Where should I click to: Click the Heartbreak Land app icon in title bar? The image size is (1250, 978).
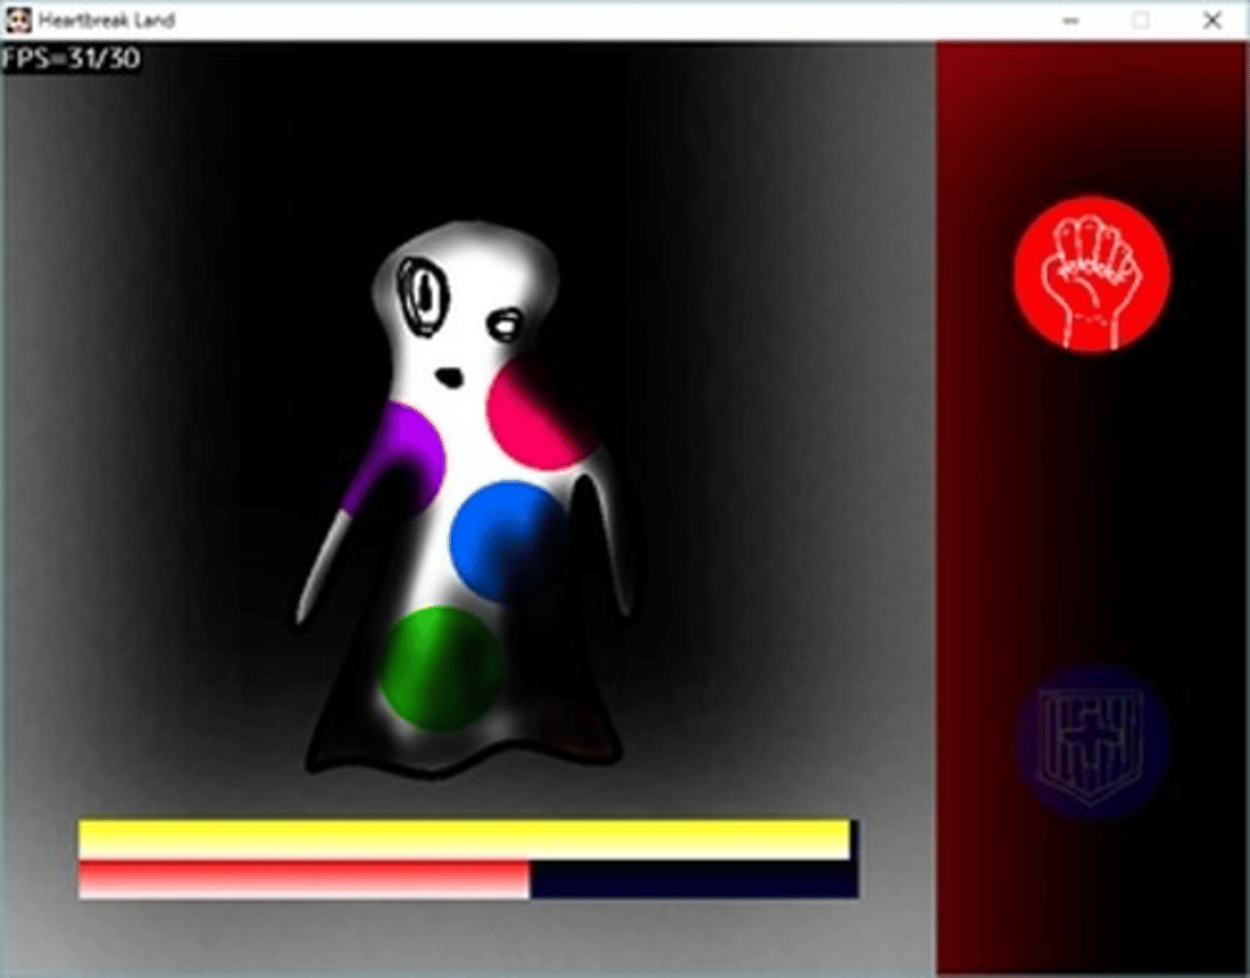[x=19, y=20]
